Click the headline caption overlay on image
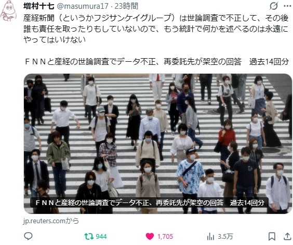Screen dimensions: 293x245 [149, 202]
